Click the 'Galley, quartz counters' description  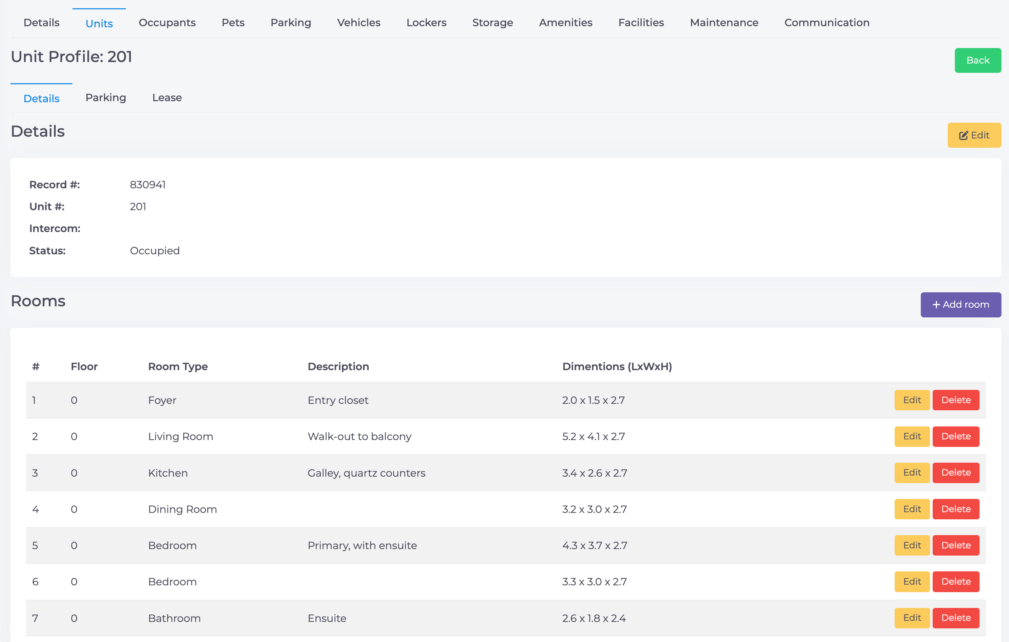click(366, 473)
